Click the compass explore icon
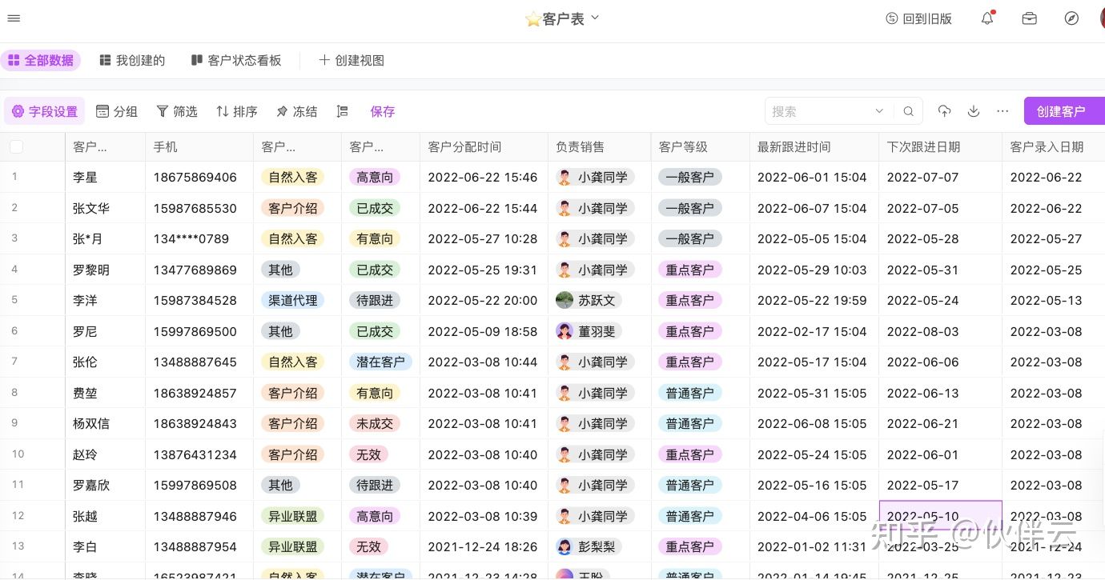The width and height of the screenshot is (1105, 580). tap(1071, 18)
